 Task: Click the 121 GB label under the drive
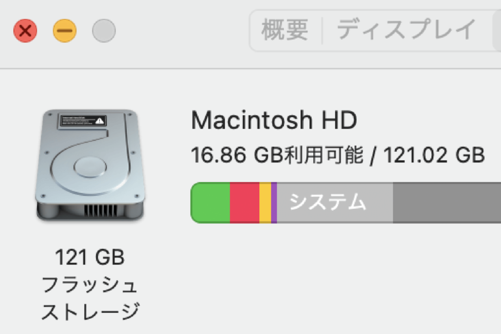(90, 257)
